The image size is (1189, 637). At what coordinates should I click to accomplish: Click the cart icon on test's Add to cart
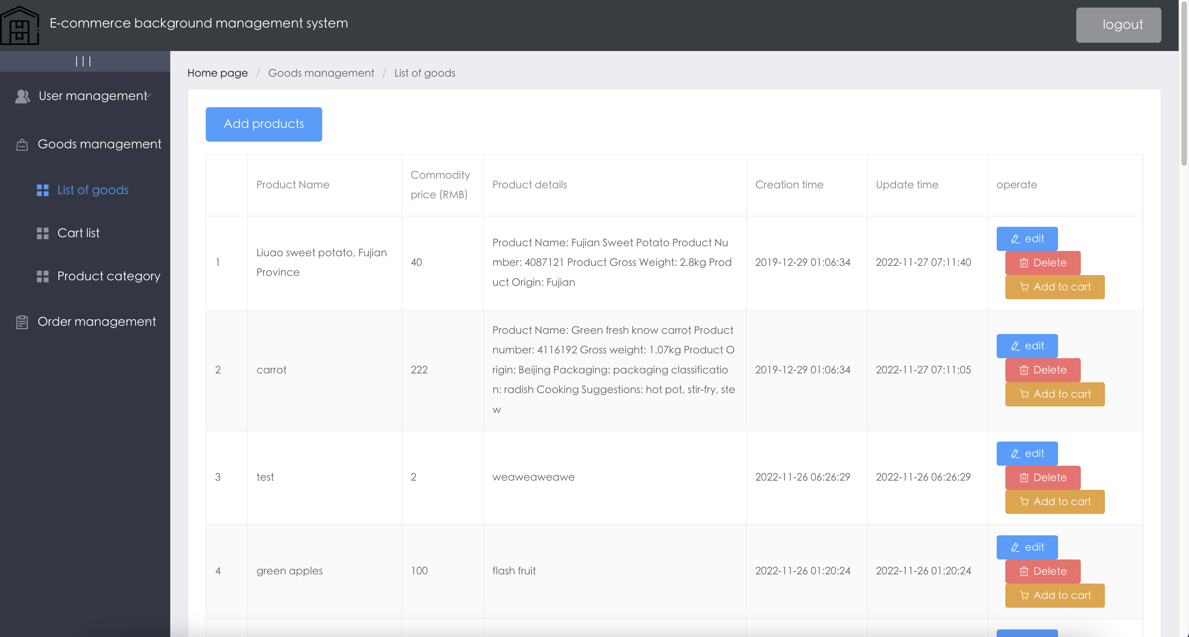tap(1024, 501)
